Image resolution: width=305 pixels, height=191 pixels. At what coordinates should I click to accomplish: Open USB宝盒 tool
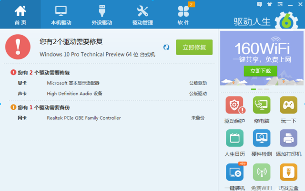[x=288, y=177]
